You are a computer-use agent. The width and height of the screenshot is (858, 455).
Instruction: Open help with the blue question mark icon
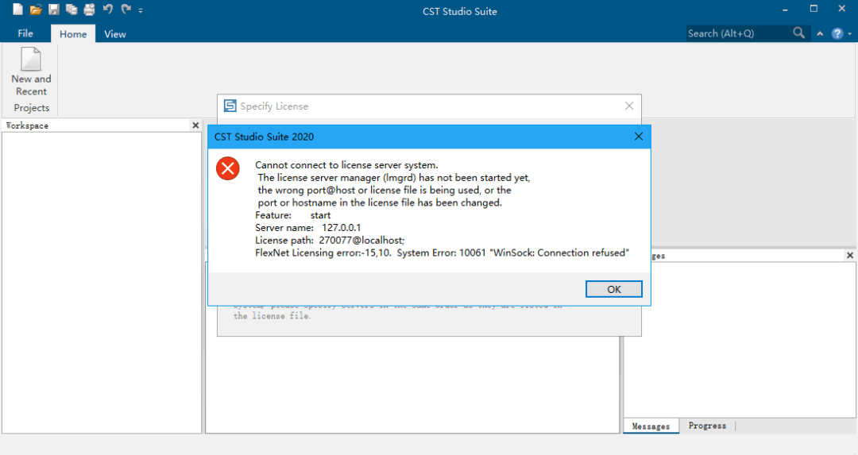click(837, 33)
